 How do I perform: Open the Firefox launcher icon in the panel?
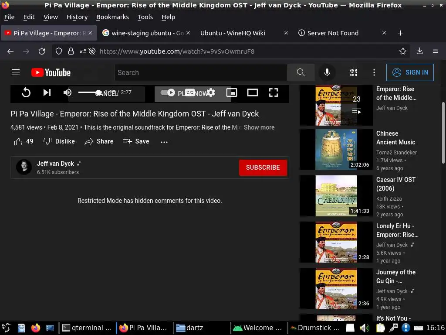coord(36,328)
